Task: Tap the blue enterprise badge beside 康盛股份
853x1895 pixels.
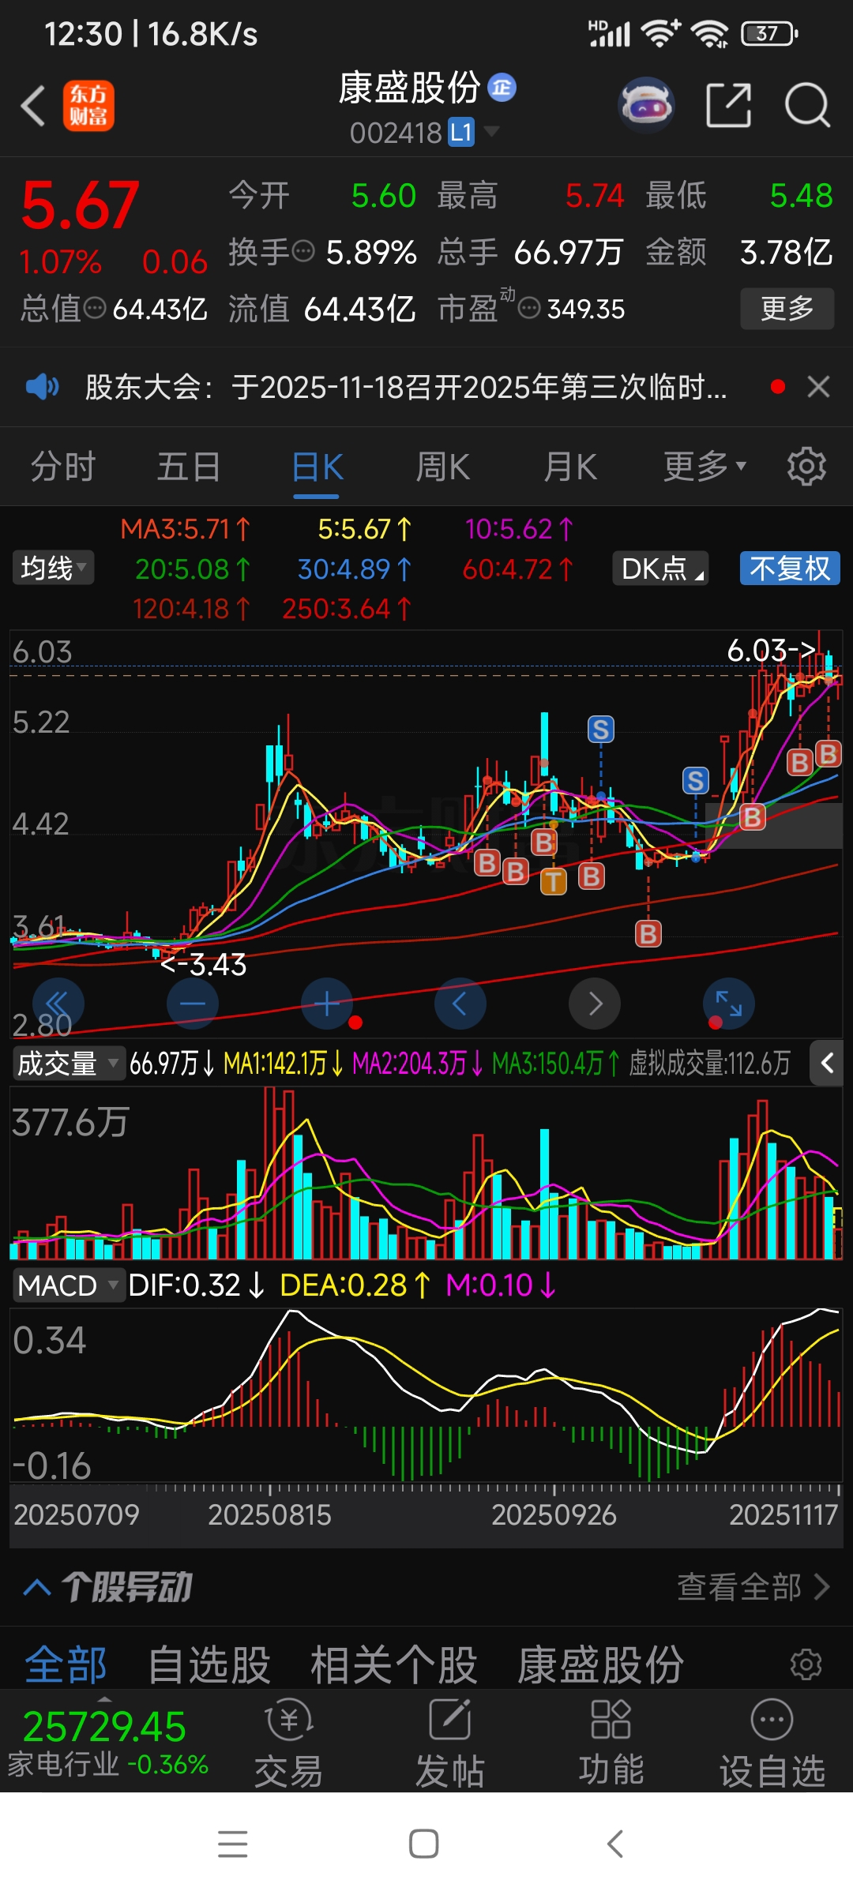Action: 502,88
